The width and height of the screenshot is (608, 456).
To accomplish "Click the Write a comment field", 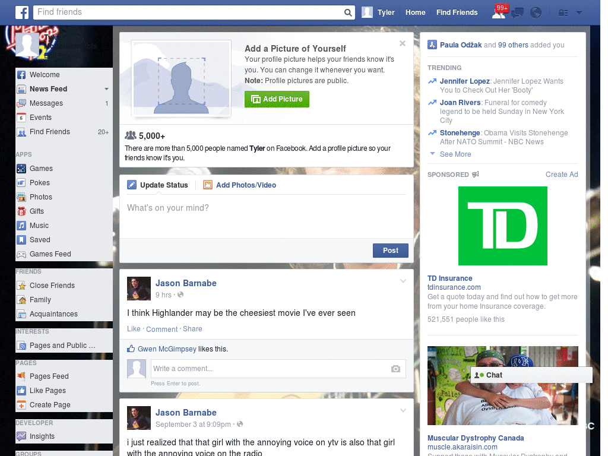I will (278, 369).
